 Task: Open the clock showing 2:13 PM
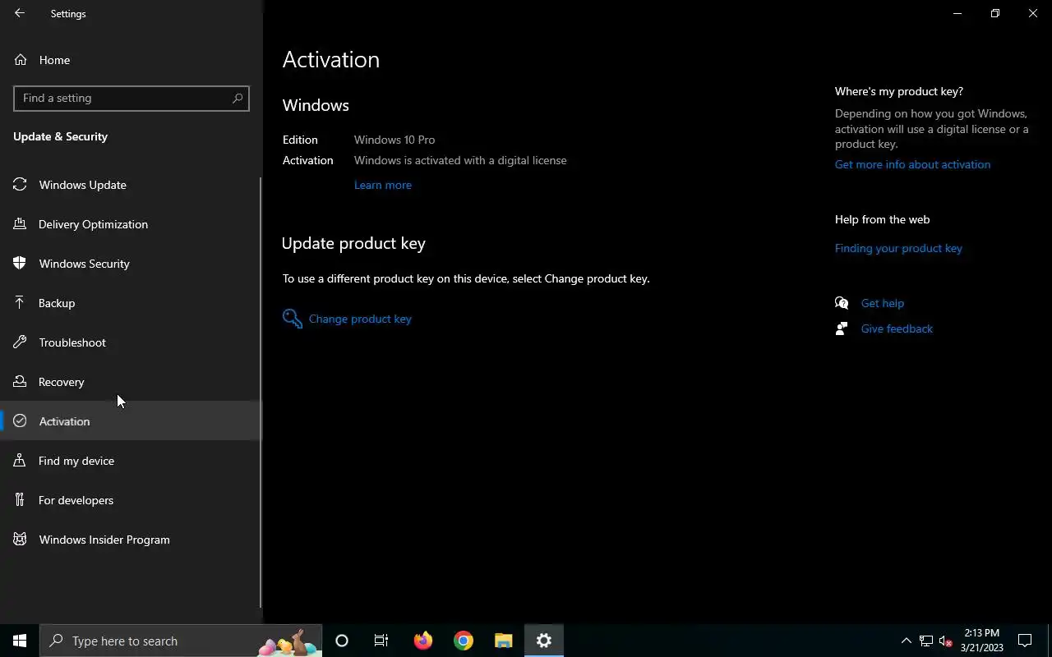coord(981,641)
